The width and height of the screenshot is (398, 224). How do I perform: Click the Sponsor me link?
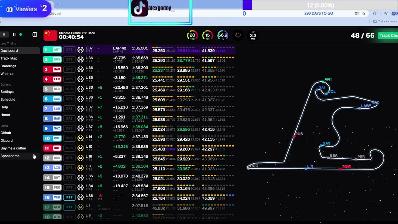coord(10,156)
